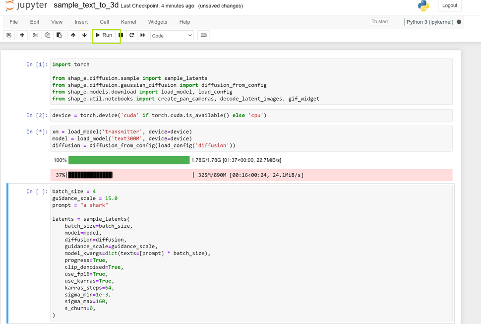Restart kernel and run all fast-forward icon

[143, 35]
